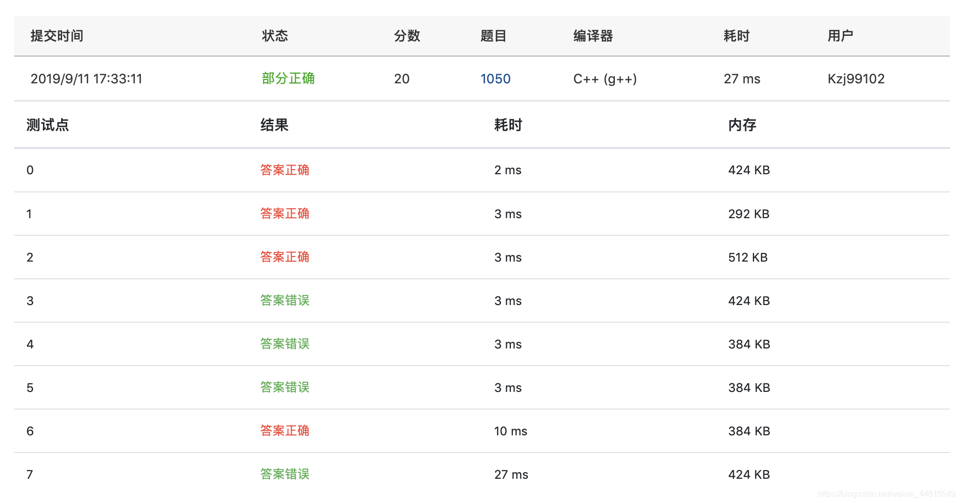Click the 测试点 column header
Viewport: 960px width, 503px height.
[47, 125]
